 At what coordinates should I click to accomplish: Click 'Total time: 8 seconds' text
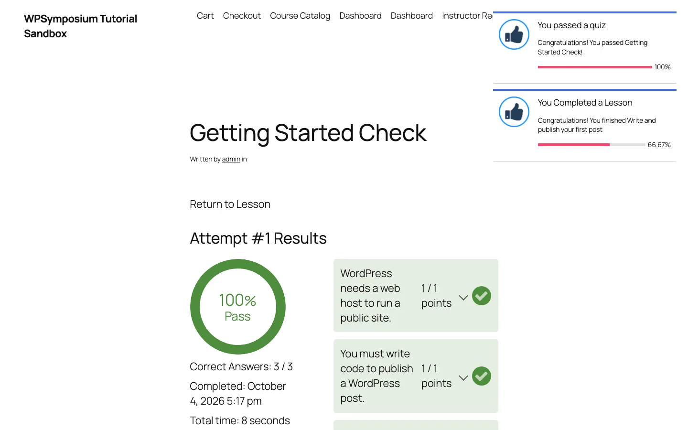pyautogui.click(x=240, y=420)
